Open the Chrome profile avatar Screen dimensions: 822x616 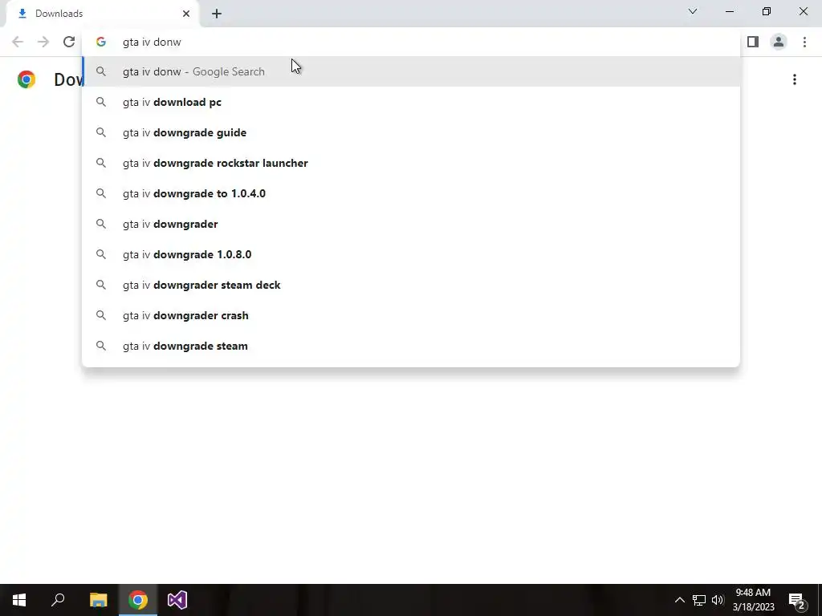pyautogui.click(x=779, y=42)
